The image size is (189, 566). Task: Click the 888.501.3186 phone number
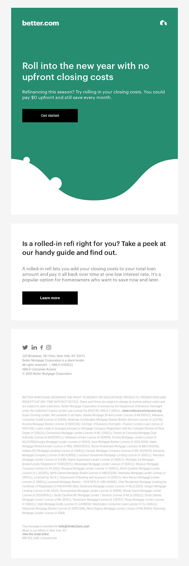[x=31, y=538]
